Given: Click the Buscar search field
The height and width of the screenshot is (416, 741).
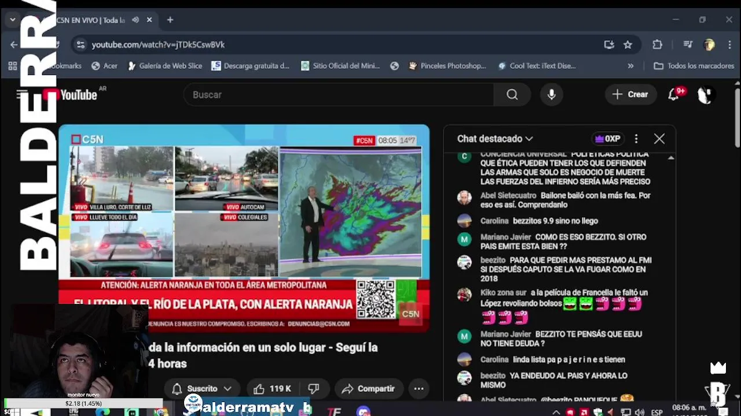Looking at the screenshot, I should coord(339,95).
